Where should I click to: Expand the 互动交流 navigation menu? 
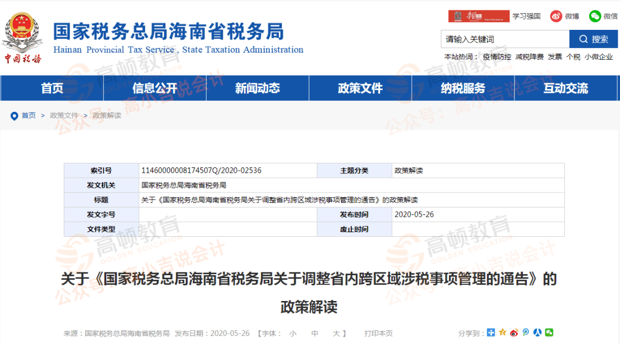(x=565, y=88)
